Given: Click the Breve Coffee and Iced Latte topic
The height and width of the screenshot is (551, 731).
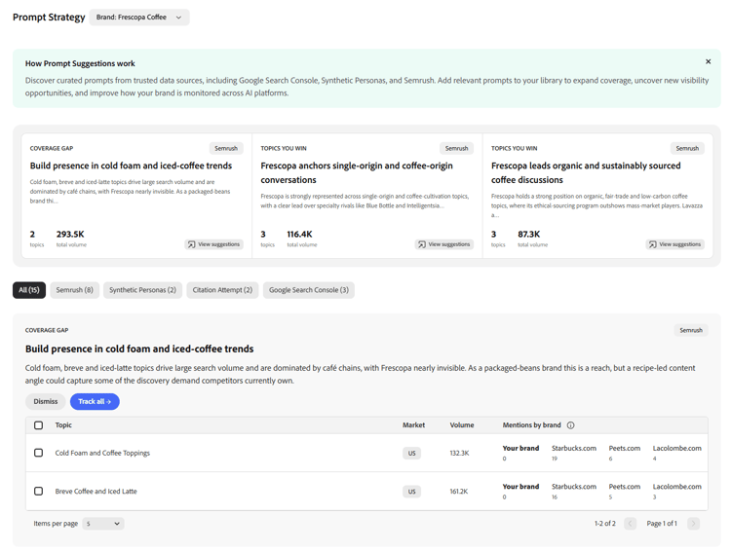Looking at the screenshot, I should pos(96,491).
